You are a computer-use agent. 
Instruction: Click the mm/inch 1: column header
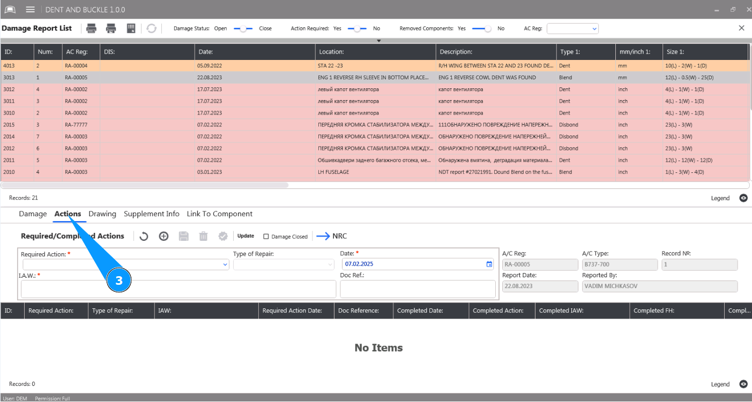pos(639,52)
